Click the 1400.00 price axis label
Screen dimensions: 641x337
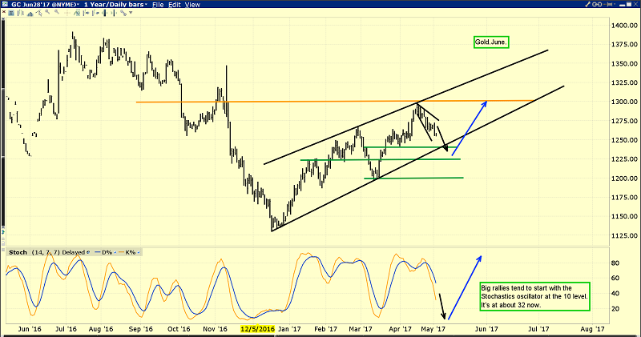click(624, 26)
